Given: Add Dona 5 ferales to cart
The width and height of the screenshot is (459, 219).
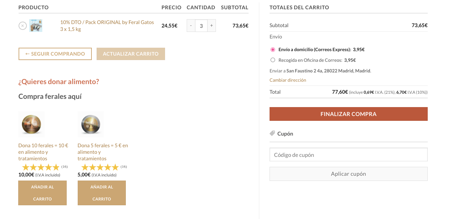Looking at the screenshot, I should tap(102, 193).
